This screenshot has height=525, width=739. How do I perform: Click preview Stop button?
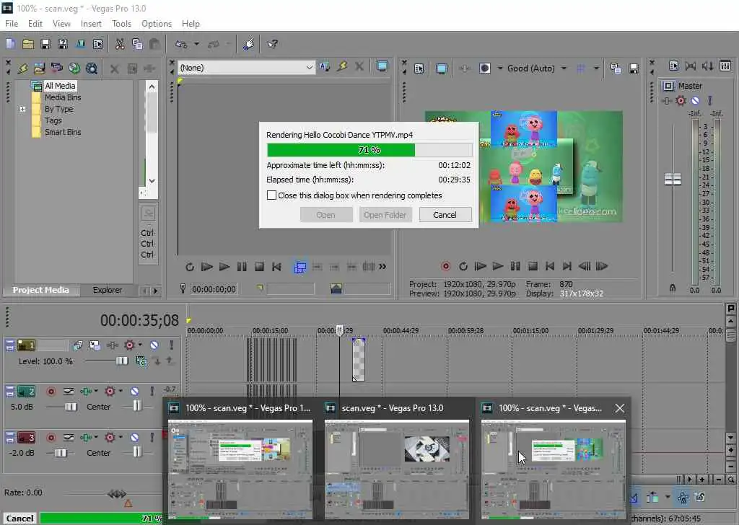tap(533, 267)
